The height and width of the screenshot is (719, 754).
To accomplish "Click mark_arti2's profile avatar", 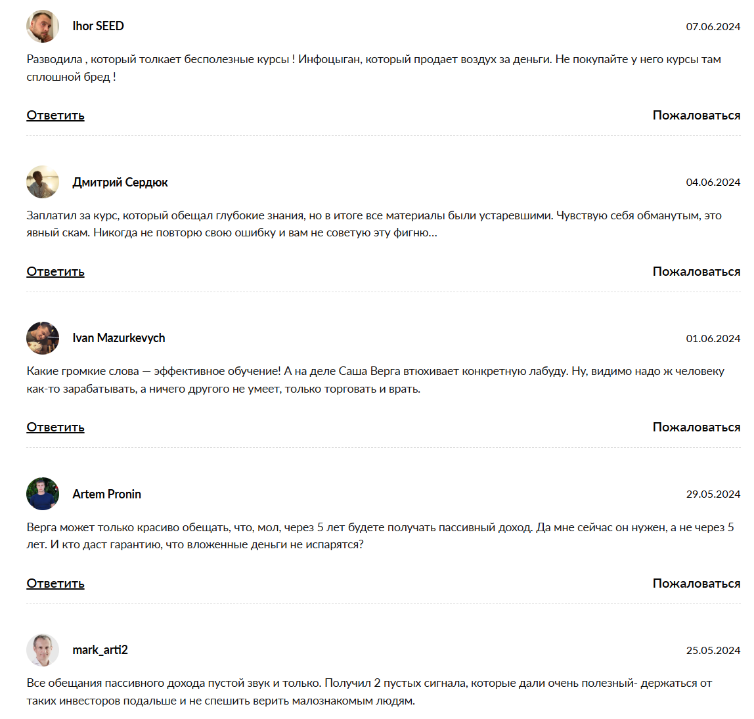I will [43, 650].
